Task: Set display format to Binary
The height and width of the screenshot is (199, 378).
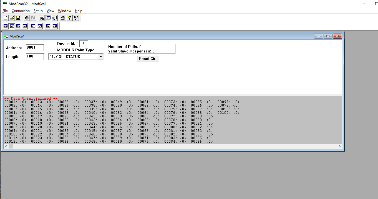Action: tap(6, 26)
